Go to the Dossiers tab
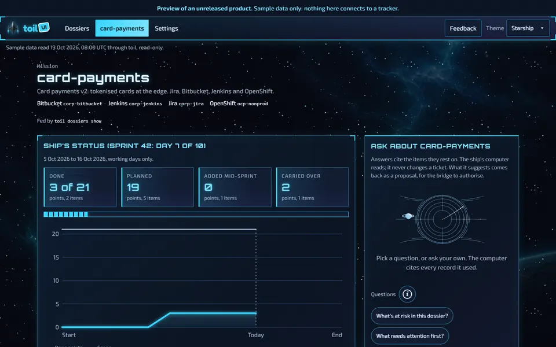 pos(77,28)
